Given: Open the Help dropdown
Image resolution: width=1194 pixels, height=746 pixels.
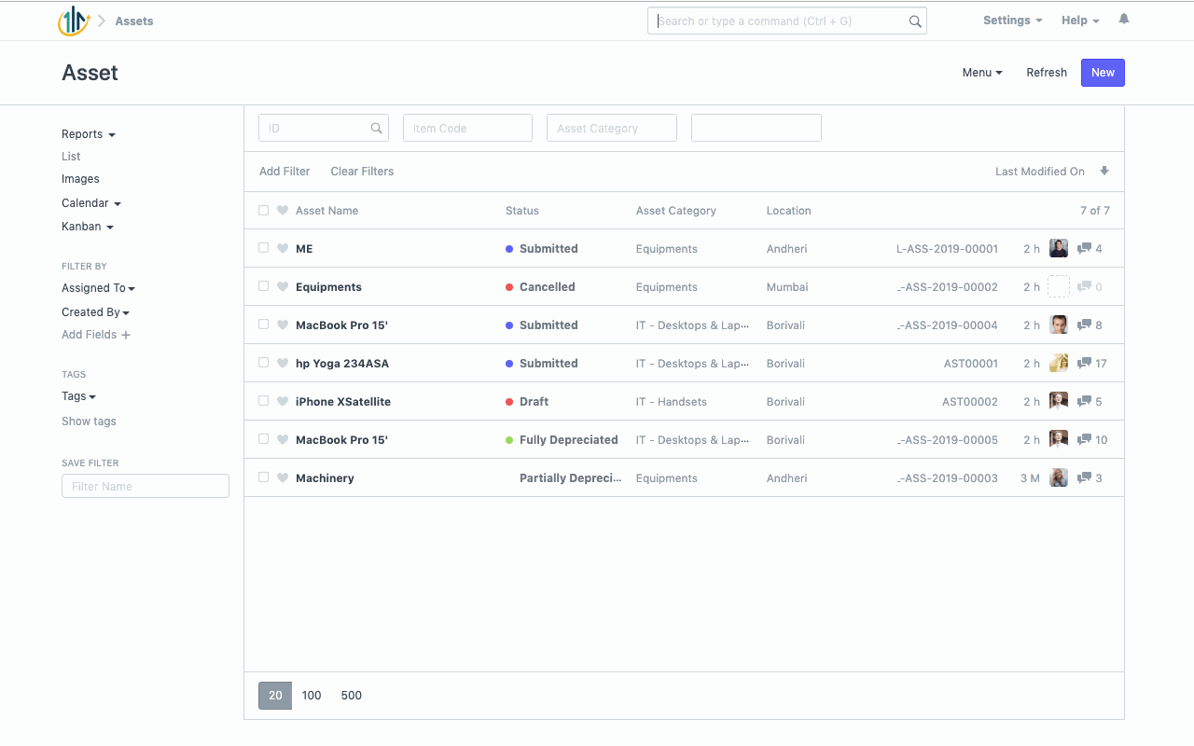Looking at the screenshot, I should tap(1080, 21).
